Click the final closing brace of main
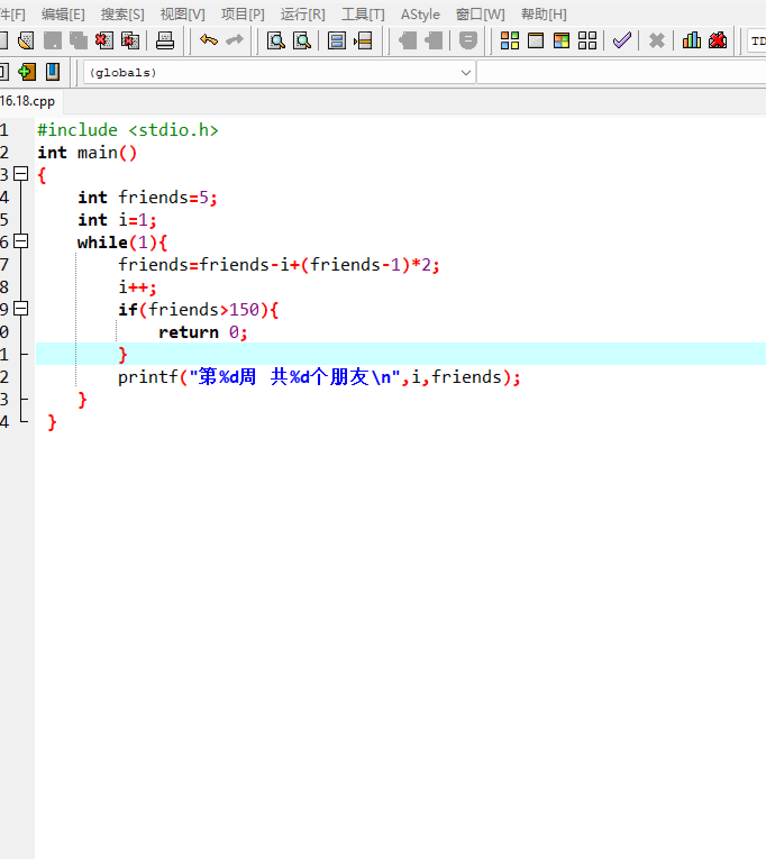Viewport: 766px width, 859px height. click(x=52, y=422)
